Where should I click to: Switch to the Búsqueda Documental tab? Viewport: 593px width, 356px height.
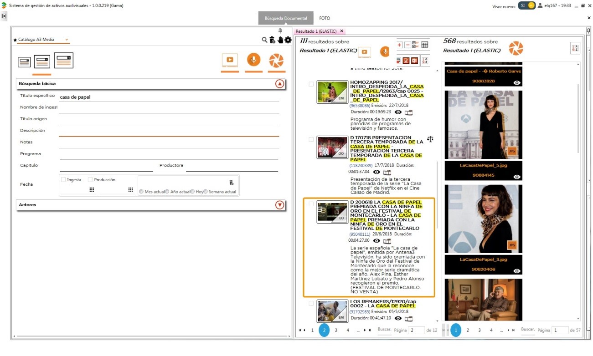point(286,18)
